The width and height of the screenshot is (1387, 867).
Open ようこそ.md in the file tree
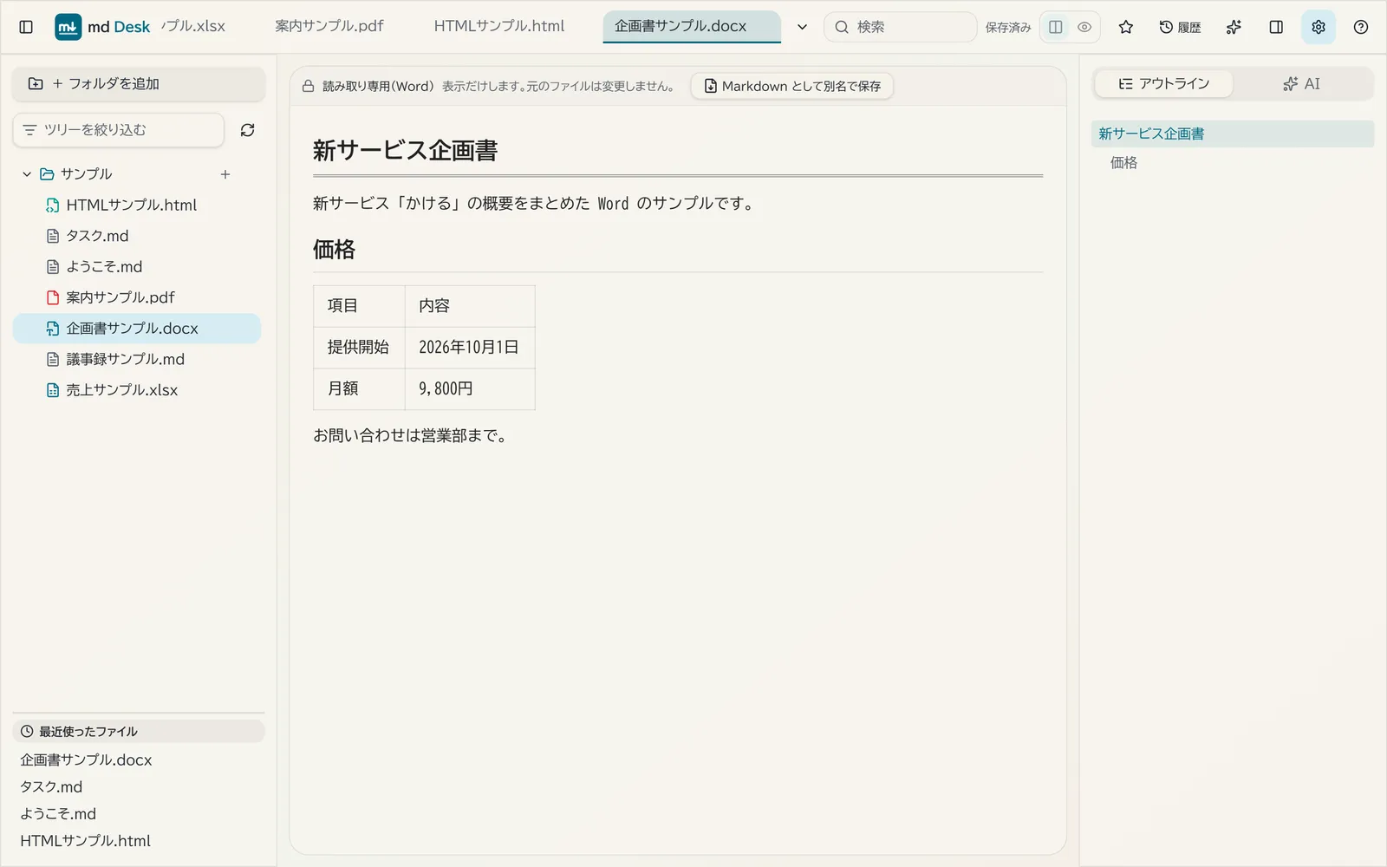pos(137,267)
